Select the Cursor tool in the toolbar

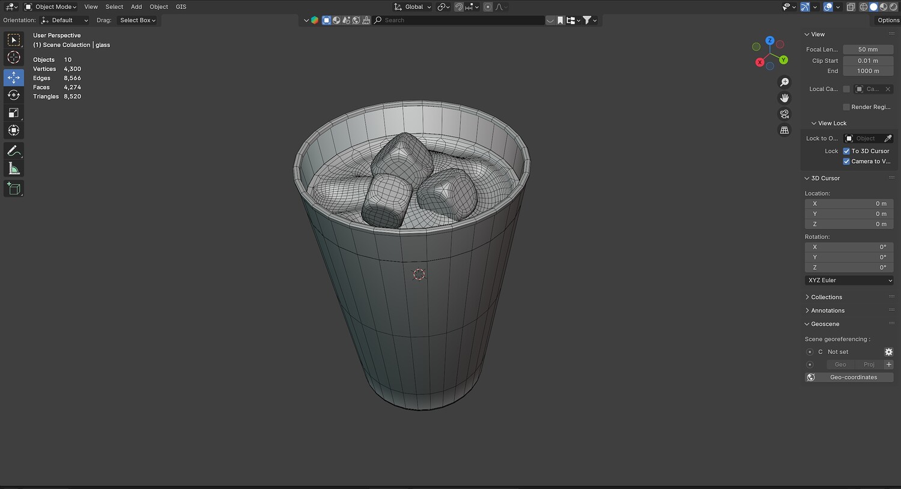(x=14, y=58)
